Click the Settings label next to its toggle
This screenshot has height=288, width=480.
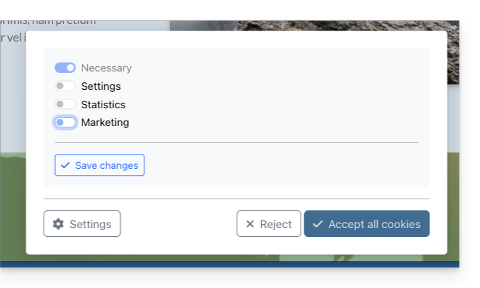[101, 86]
